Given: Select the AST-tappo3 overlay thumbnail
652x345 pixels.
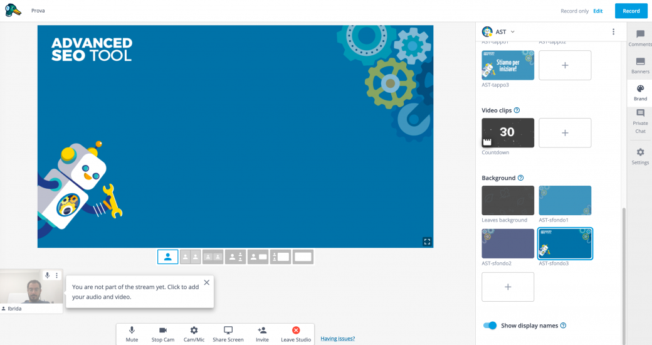Looking at the screenshot, I should coord(508,65).
